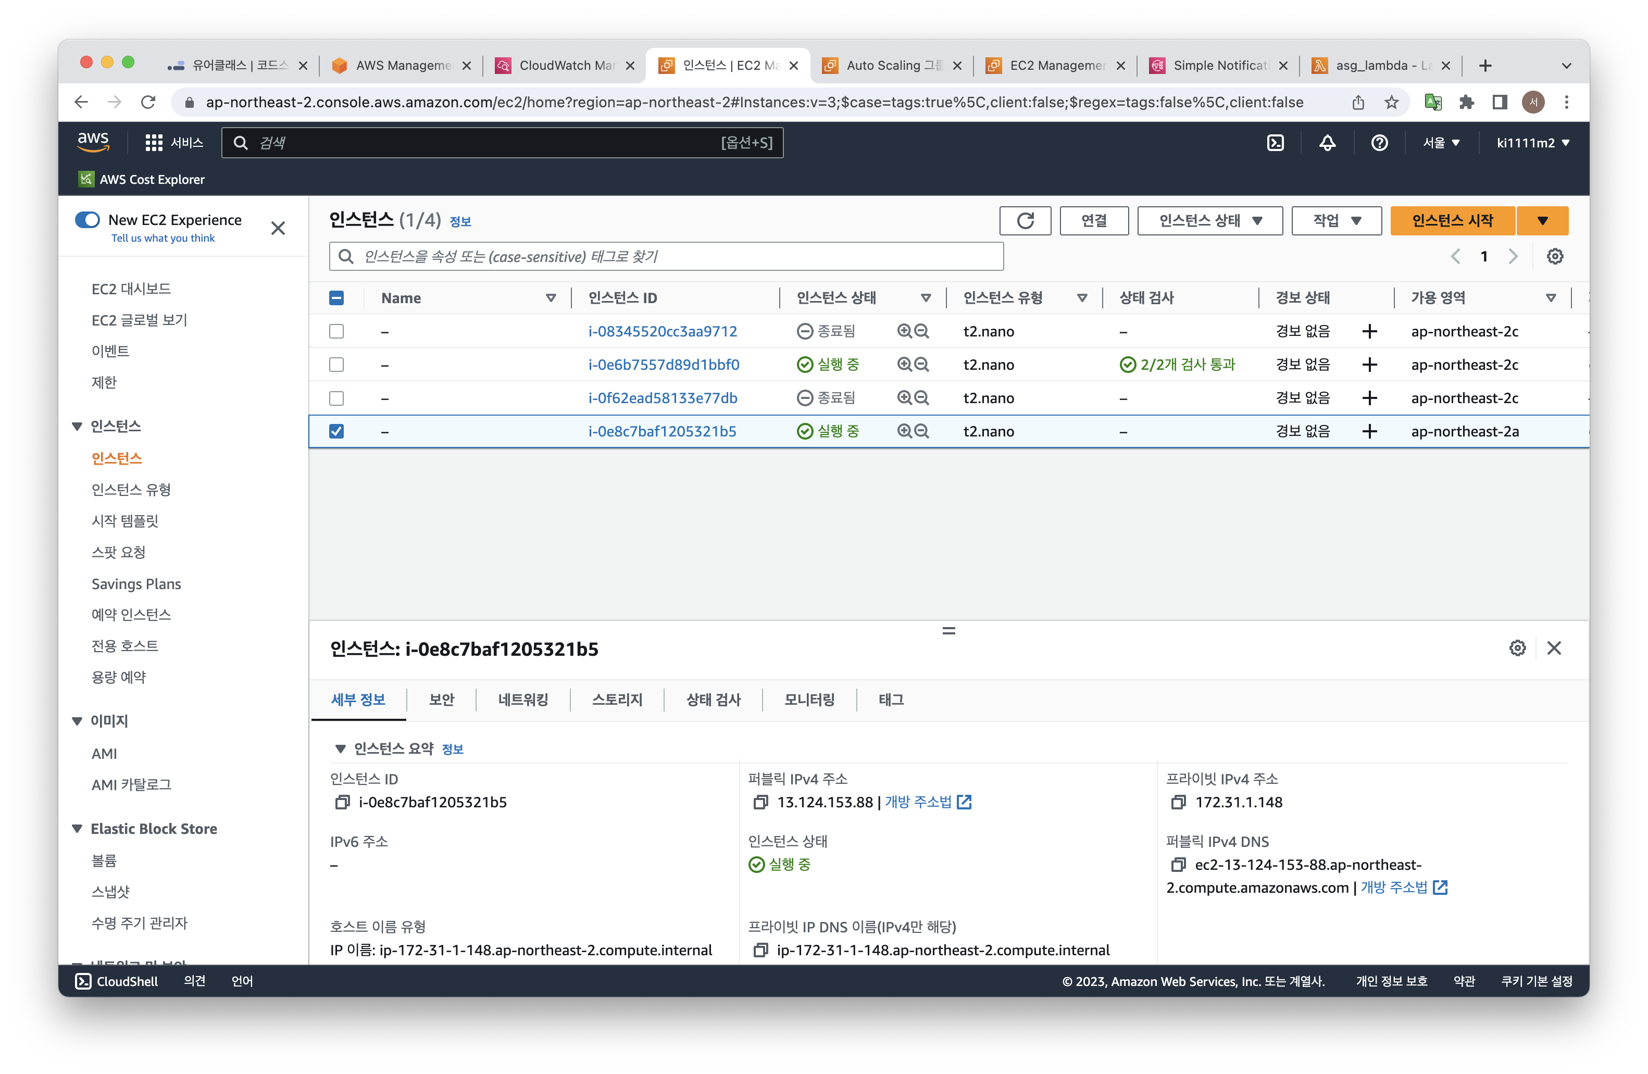Refresh the instances list

pyautogui.click(x=1025, y=221)
